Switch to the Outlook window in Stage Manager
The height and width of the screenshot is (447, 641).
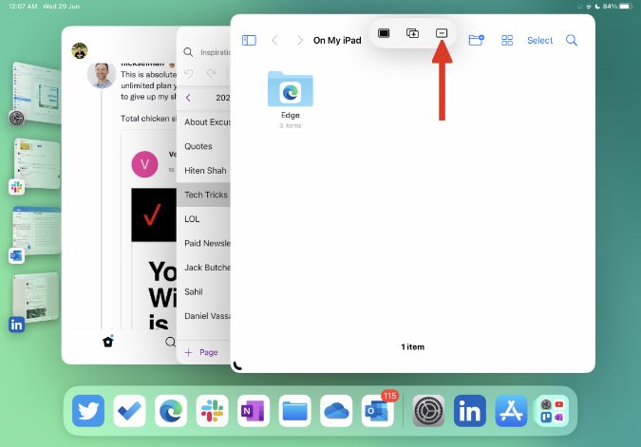(37, 233)
